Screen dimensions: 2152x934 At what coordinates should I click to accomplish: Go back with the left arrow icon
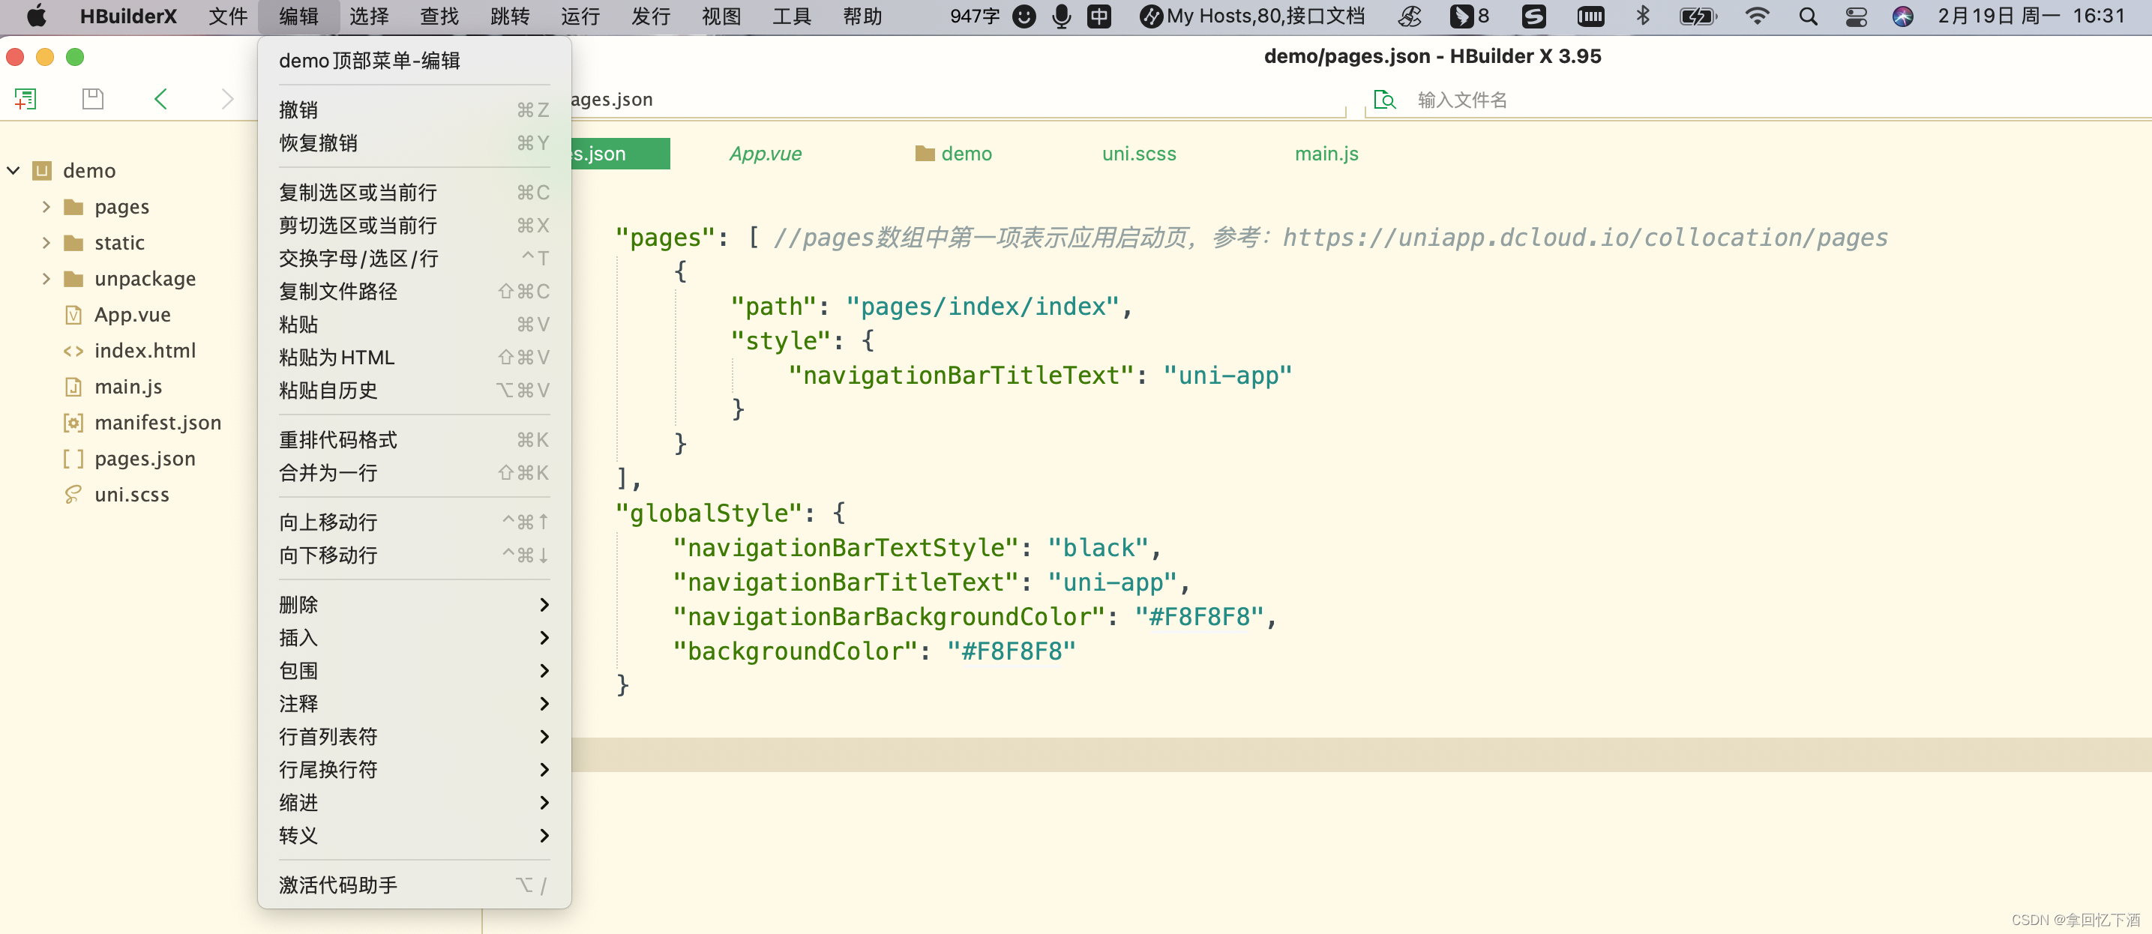tap(160, 99)
